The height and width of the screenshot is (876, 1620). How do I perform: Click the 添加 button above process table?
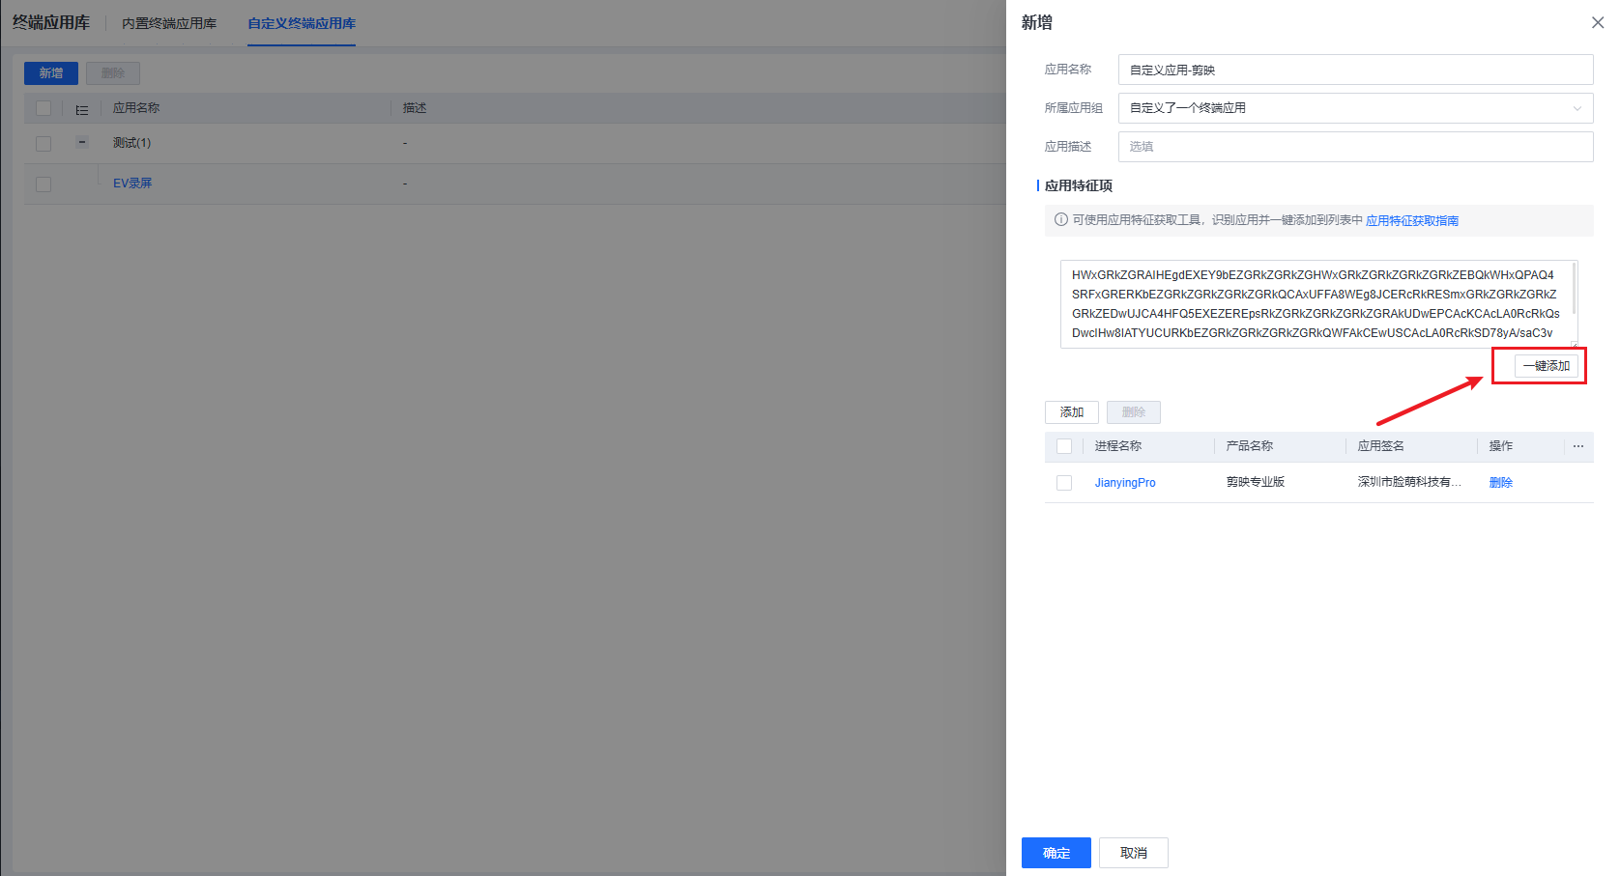(x=1071, y=412)
